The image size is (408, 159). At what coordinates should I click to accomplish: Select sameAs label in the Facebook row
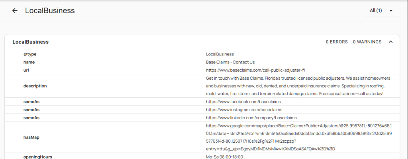tap(31, 102)
